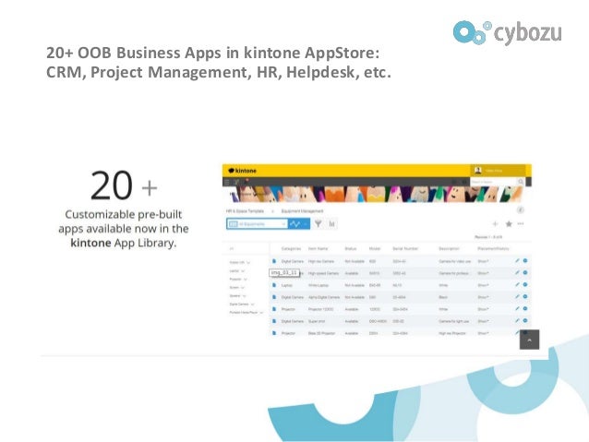The image size is (589, 442).
Task: Expand the Projector category in the sidebar
Action: 246,280
